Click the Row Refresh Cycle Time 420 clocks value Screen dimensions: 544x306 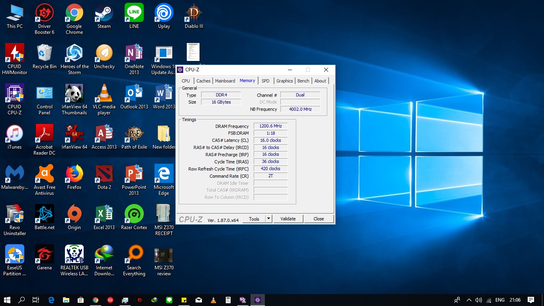click(x=270, y=169)
